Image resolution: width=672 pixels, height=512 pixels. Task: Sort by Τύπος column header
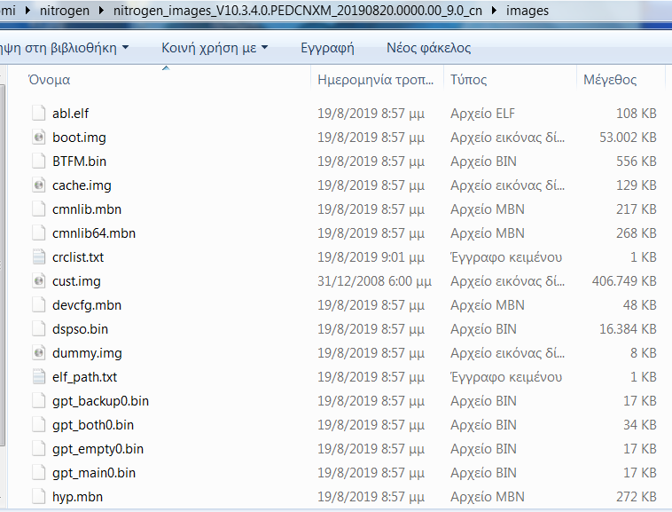(x=469, y=80)
